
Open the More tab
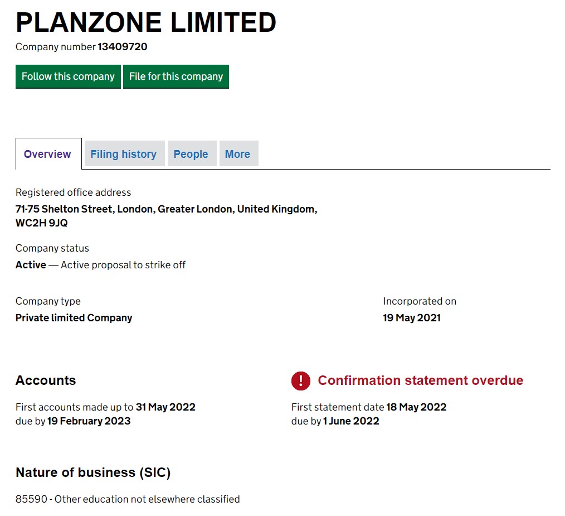(237, 154)
